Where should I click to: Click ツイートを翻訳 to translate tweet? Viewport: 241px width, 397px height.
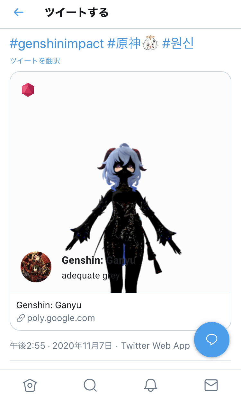[35, 61]
